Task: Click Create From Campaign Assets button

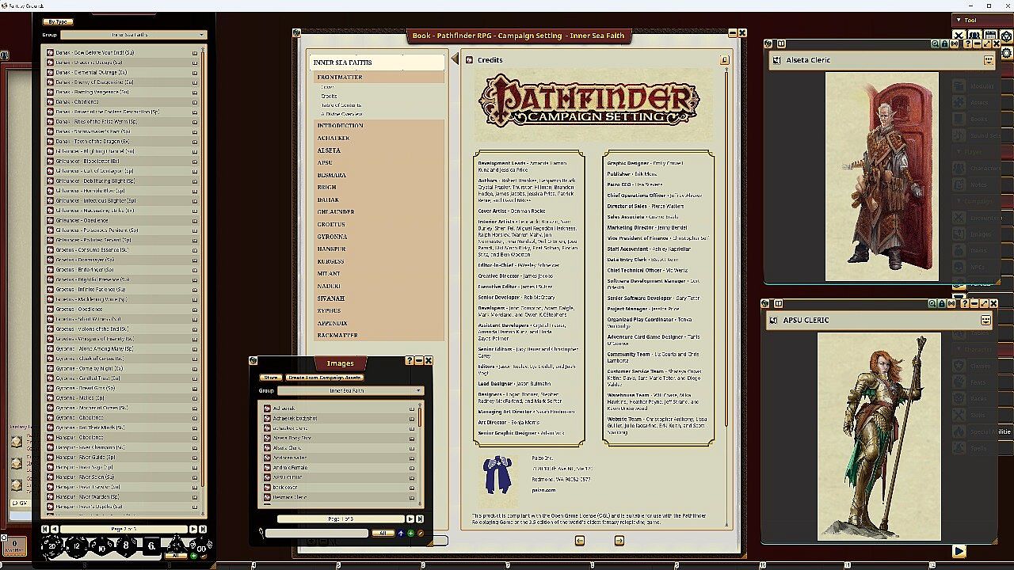Action: tap(324, 378)
